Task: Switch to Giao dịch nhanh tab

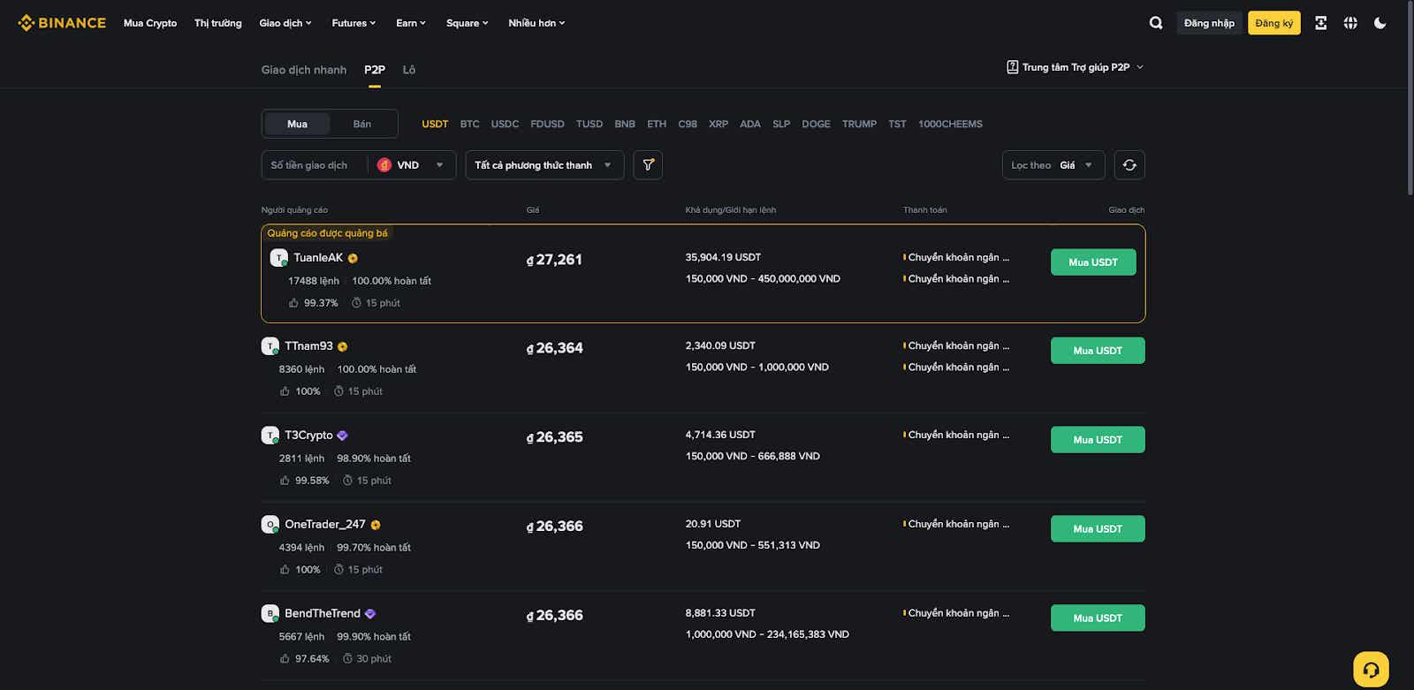Action: coord(304,70)
